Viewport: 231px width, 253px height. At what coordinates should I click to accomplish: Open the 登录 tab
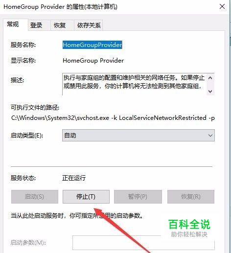click(36, 25)
